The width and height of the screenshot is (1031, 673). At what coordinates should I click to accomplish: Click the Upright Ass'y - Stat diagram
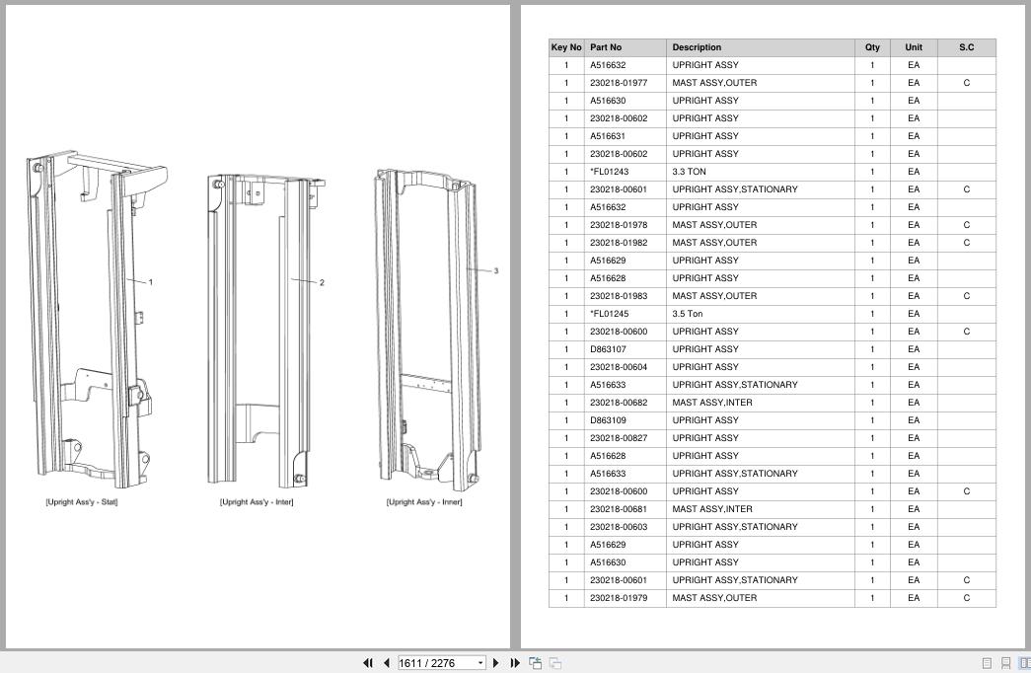point(96,320)
